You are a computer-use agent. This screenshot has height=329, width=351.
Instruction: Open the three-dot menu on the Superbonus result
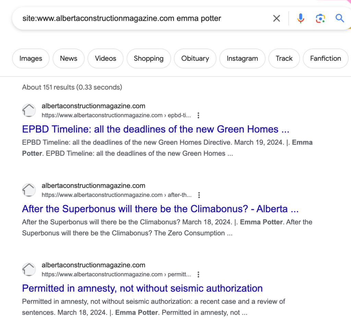pyautogui.click(x=199, y=195)
